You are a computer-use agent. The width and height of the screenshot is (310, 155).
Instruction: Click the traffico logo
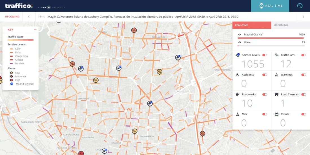(x=19, y=6)
